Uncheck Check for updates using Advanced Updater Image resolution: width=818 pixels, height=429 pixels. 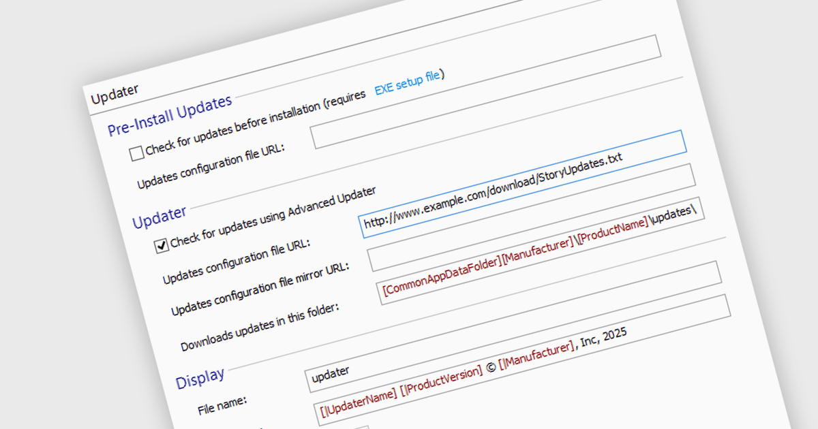point(162,245)
